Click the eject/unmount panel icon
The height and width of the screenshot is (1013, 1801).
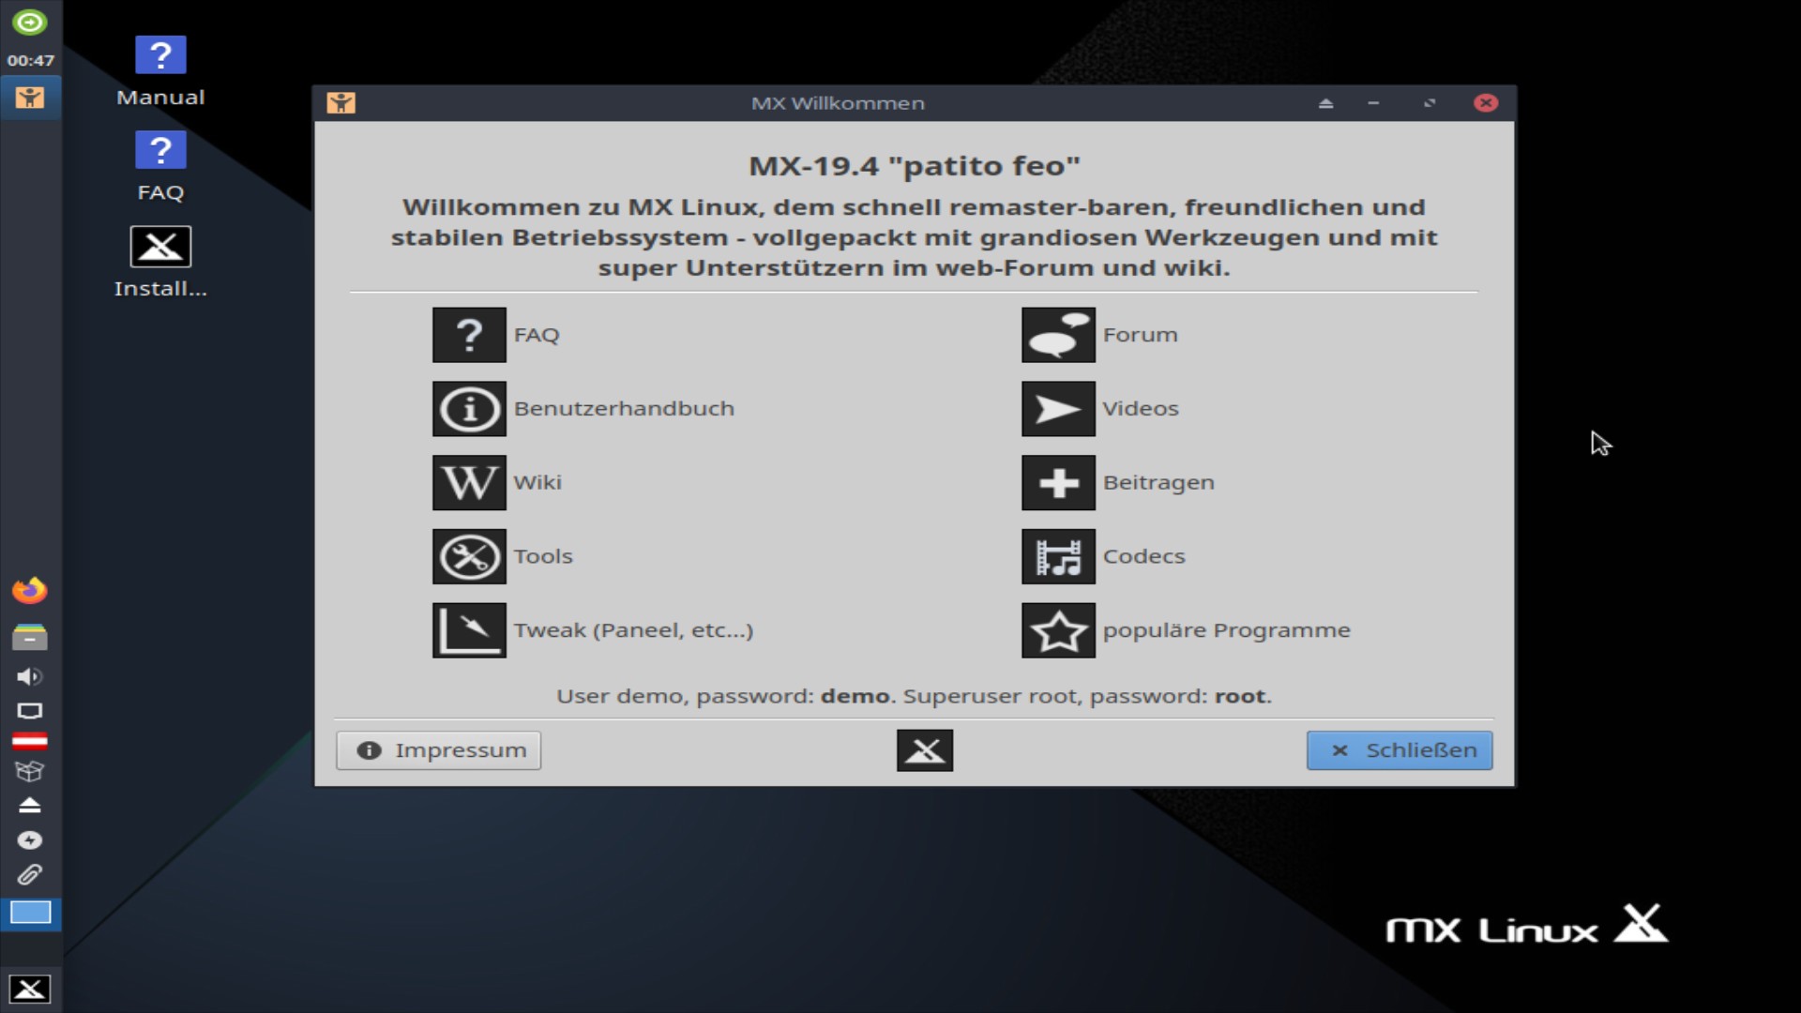click(x=30, y=805)
